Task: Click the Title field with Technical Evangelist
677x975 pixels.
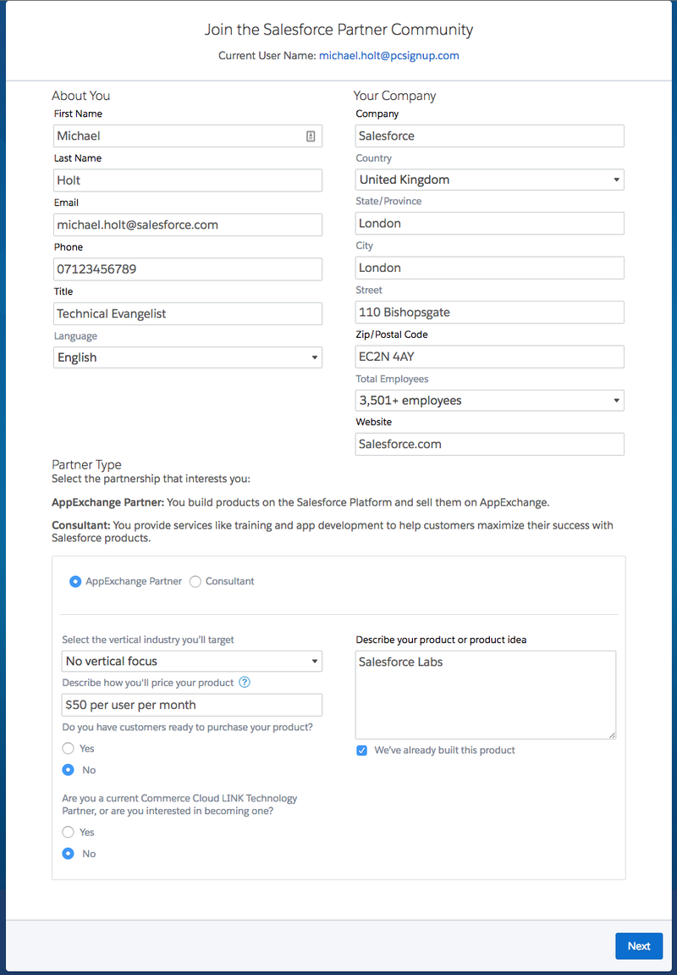Action: click(188, 313)
